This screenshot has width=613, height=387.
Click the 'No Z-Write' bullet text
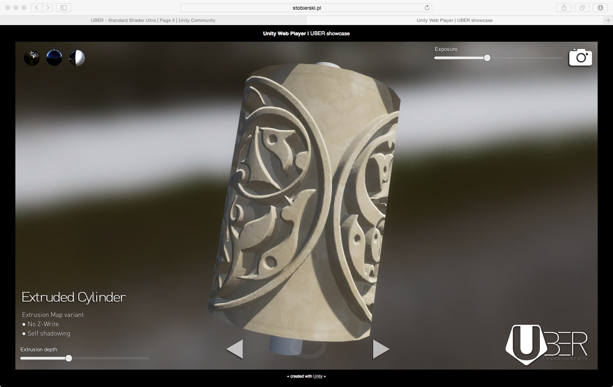[x=43, y=324]
